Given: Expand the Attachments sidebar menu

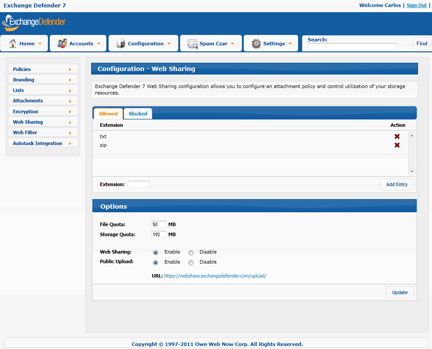Looking at the screenshot, I should click(x=43, y=101).
